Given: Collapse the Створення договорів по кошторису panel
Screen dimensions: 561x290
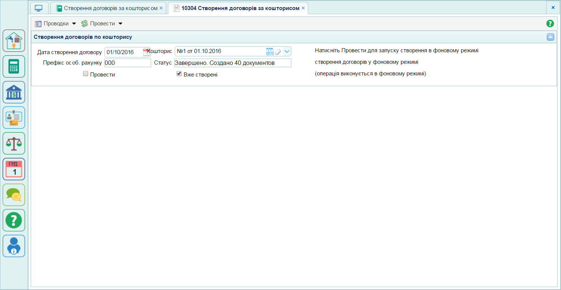Looking at the screenshot, I should 550,37.
